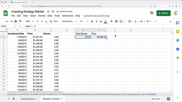
Task: Click the formula bar with =SUM(C2:C)
Action: click(x=98, y=26)
